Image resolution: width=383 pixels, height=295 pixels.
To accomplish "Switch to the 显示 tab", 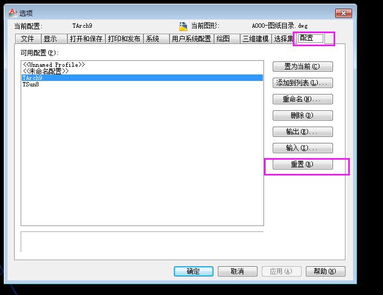I will (x=54, y=39).
